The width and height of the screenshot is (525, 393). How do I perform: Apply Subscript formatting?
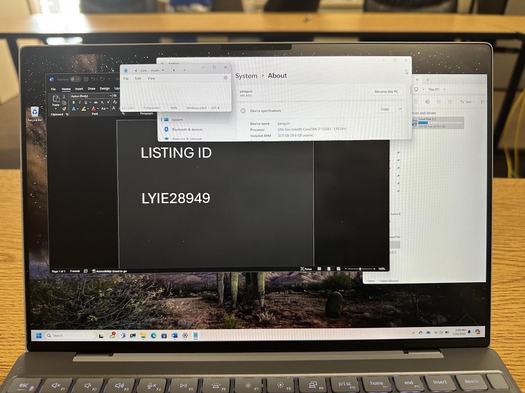click(102, 102)
